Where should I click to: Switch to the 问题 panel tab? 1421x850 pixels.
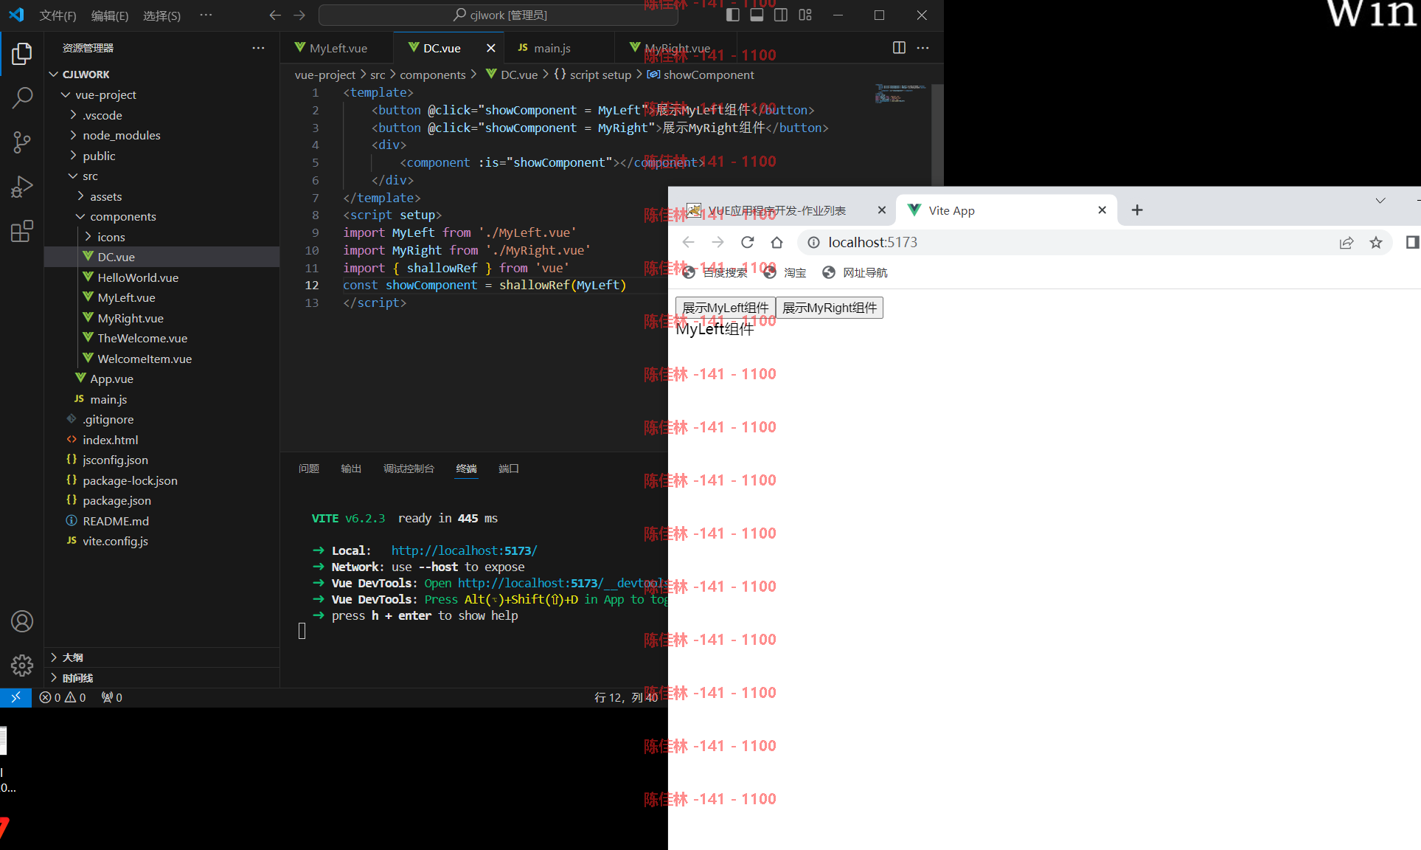click(309, 469)
